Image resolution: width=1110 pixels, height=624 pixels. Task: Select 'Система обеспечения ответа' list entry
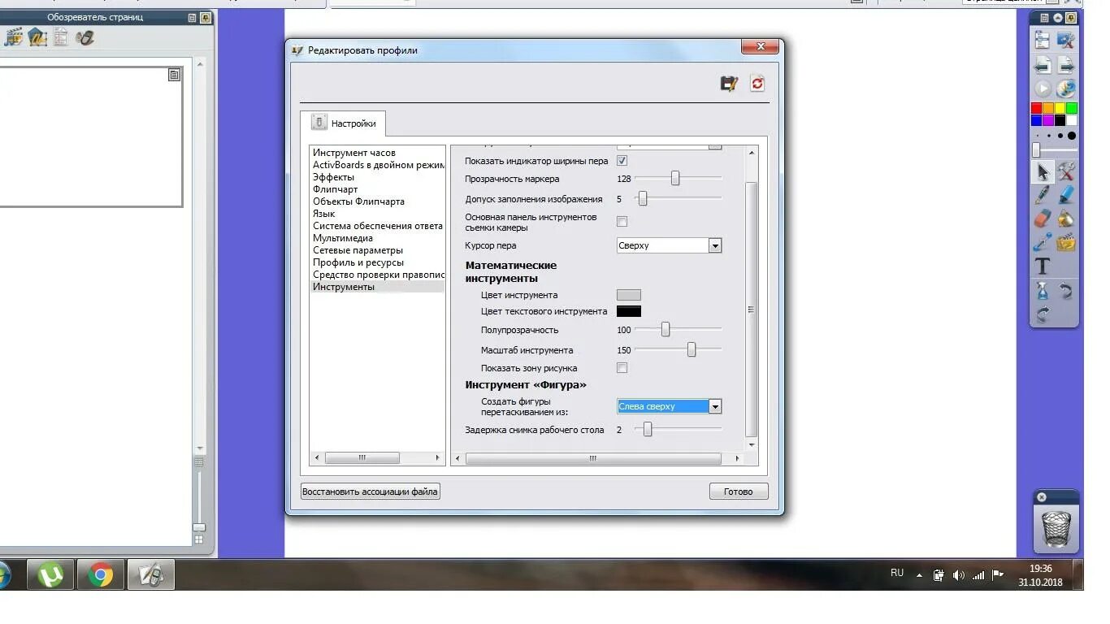point(378,226)
